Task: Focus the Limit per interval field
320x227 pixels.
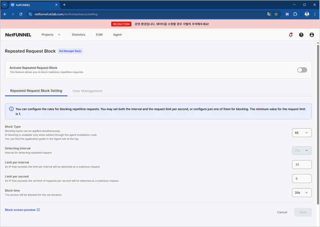Action: [x=302, y=164]
